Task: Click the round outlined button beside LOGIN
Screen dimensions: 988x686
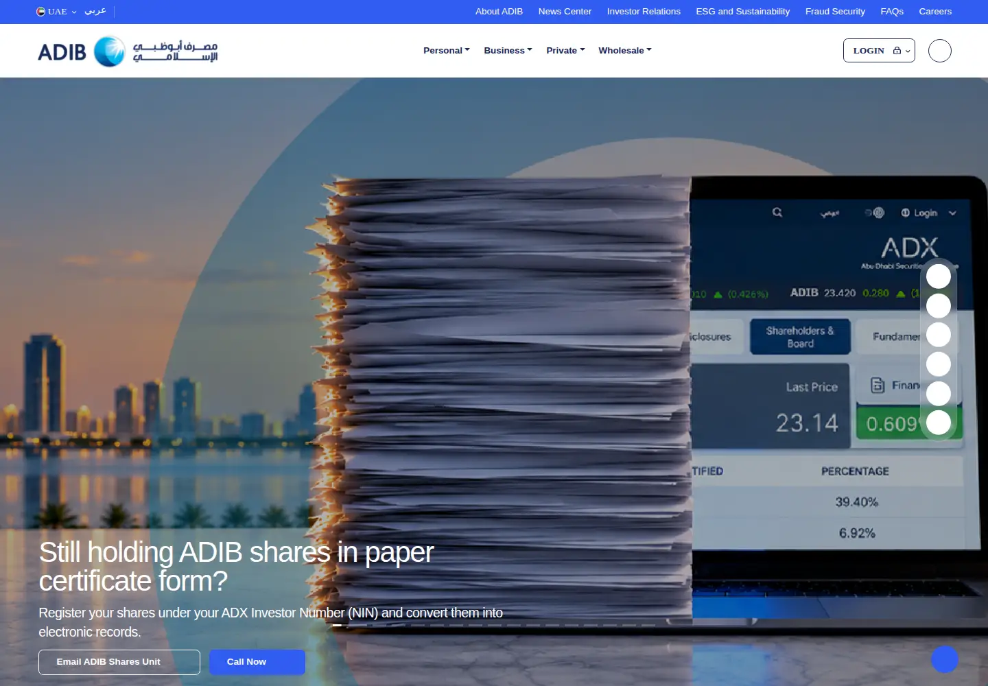Action: [x=940, y=51]
